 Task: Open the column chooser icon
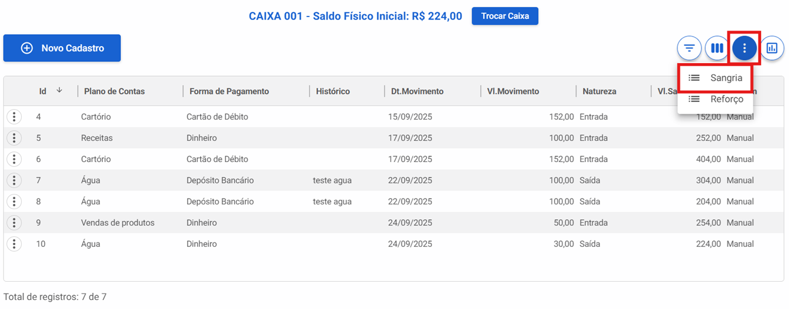717,48
